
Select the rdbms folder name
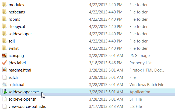[x=14, y=19]
